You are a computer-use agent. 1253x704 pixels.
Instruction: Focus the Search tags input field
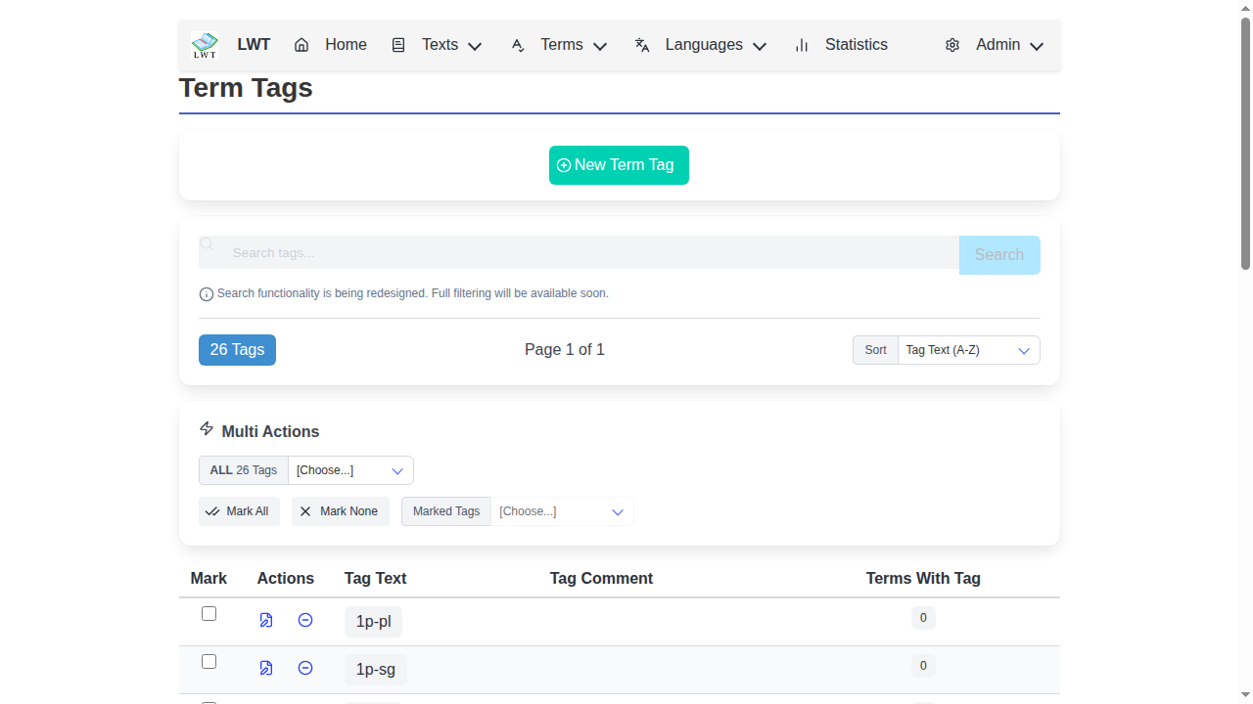(x=587, y=253)
